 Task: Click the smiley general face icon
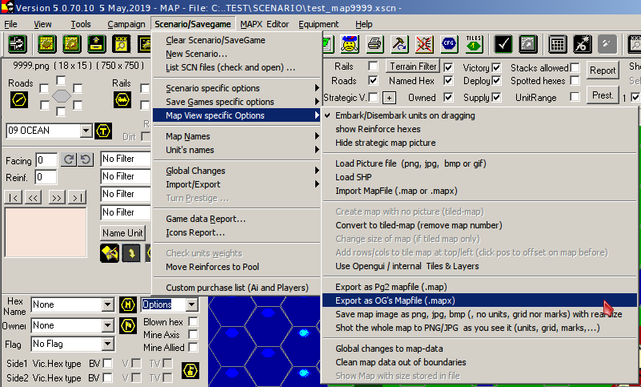coord(350,43)
